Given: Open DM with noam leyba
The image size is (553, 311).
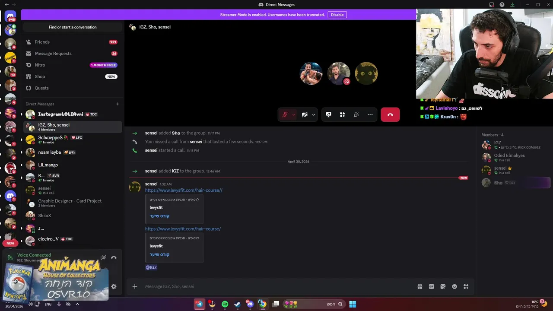Looking at the screenshot, I should [x=73, y=152].
